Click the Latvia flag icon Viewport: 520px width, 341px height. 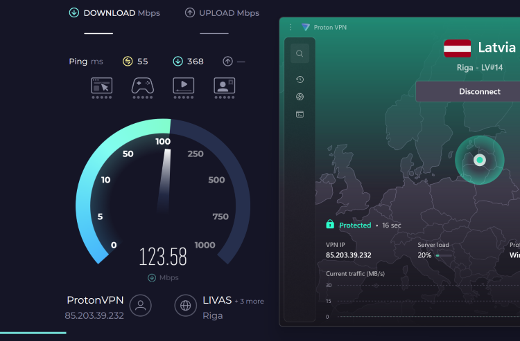pyautogui.click(x=458, y=48)
